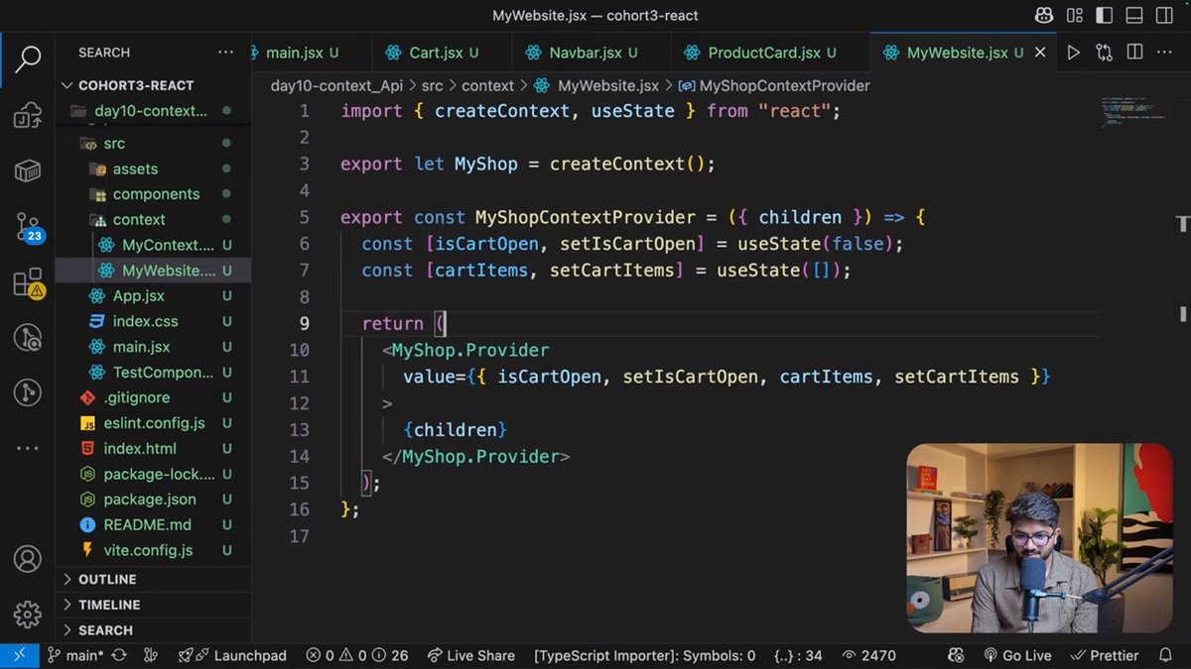Collapse the COHORT3-REACT root folder
Screen dimensions: 1191x669
[153, 85]
